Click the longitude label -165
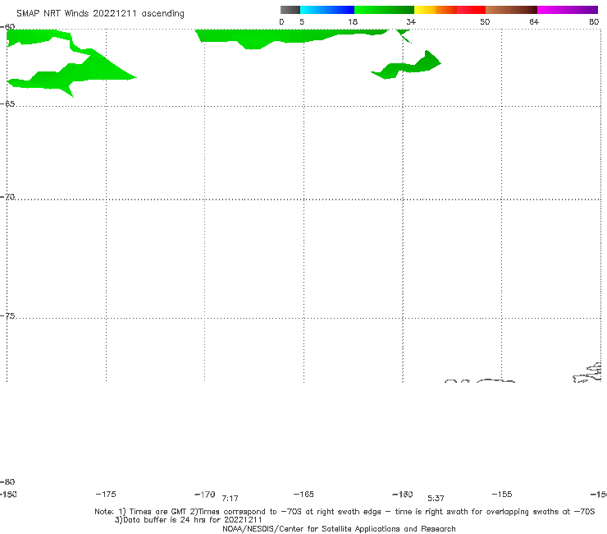 [303, 495]
